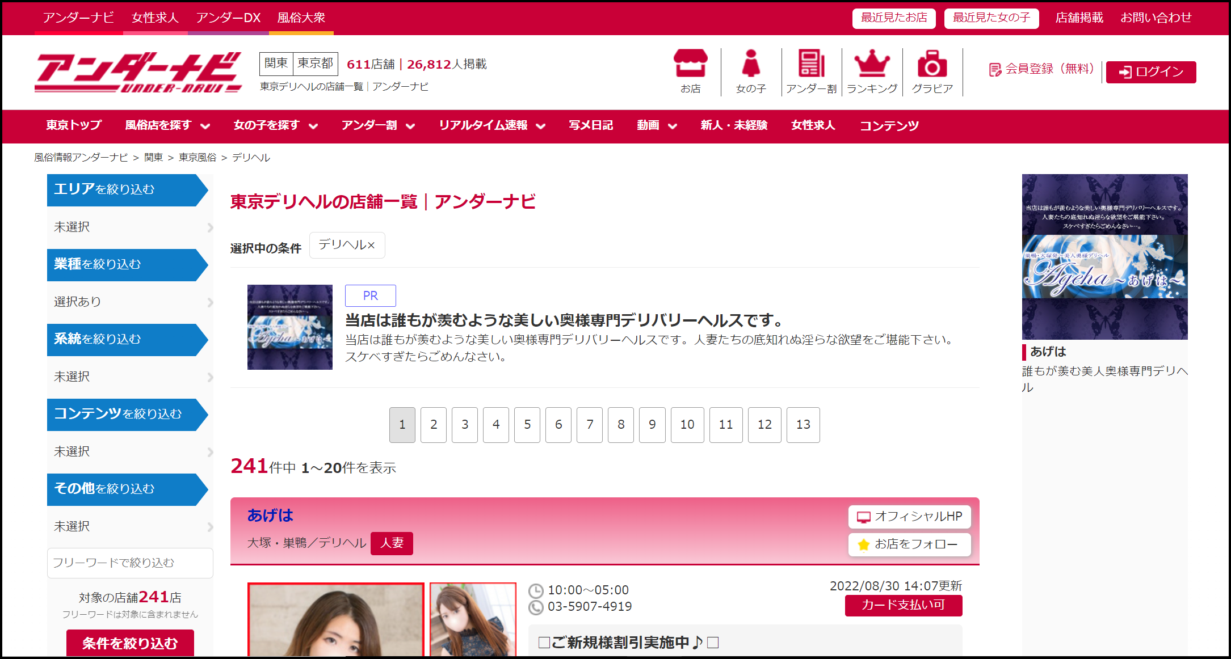Click the large girl photo thumbnail
The image size is (1231, 659).
[x=336, y=620]
